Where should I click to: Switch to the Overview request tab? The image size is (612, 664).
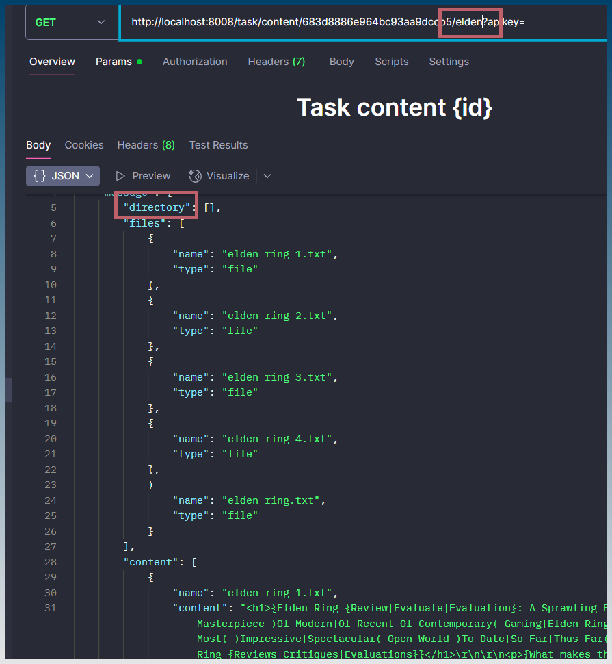pos(52,62)
